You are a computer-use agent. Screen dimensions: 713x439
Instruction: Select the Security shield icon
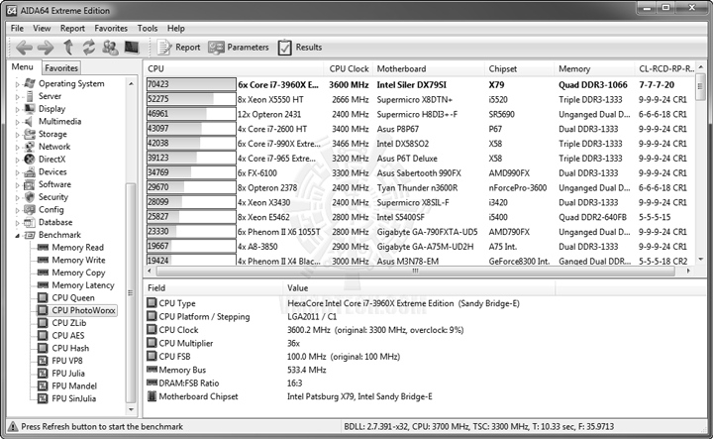(30, 197)
